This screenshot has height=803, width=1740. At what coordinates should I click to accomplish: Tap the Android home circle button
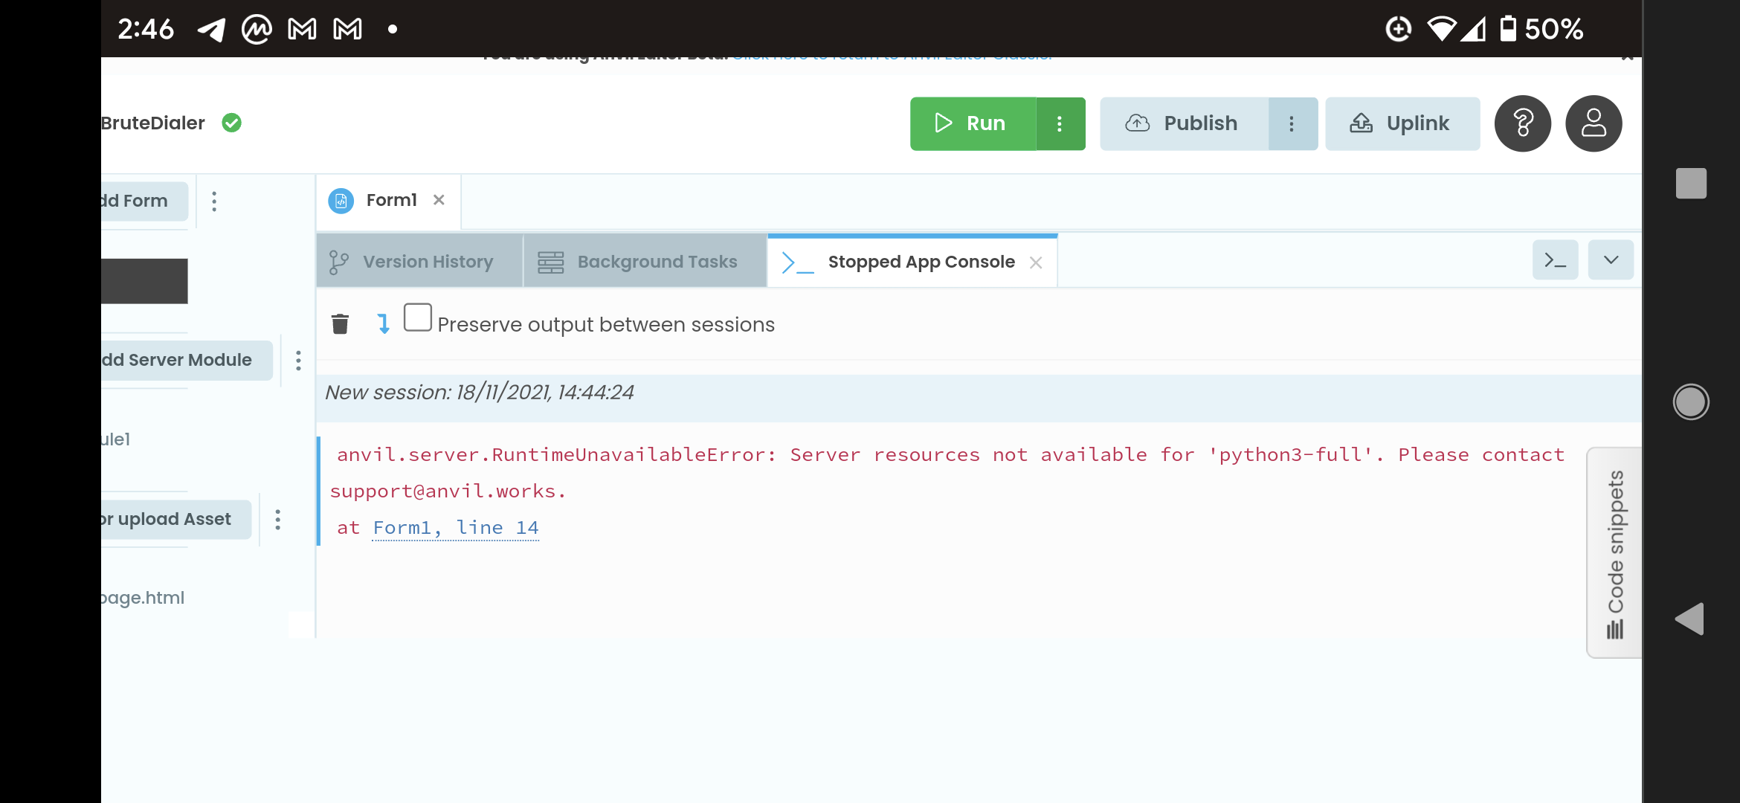click(1690, 402)
